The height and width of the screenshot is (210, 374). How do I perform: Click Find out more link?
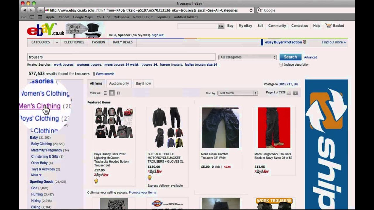[334, 42]
